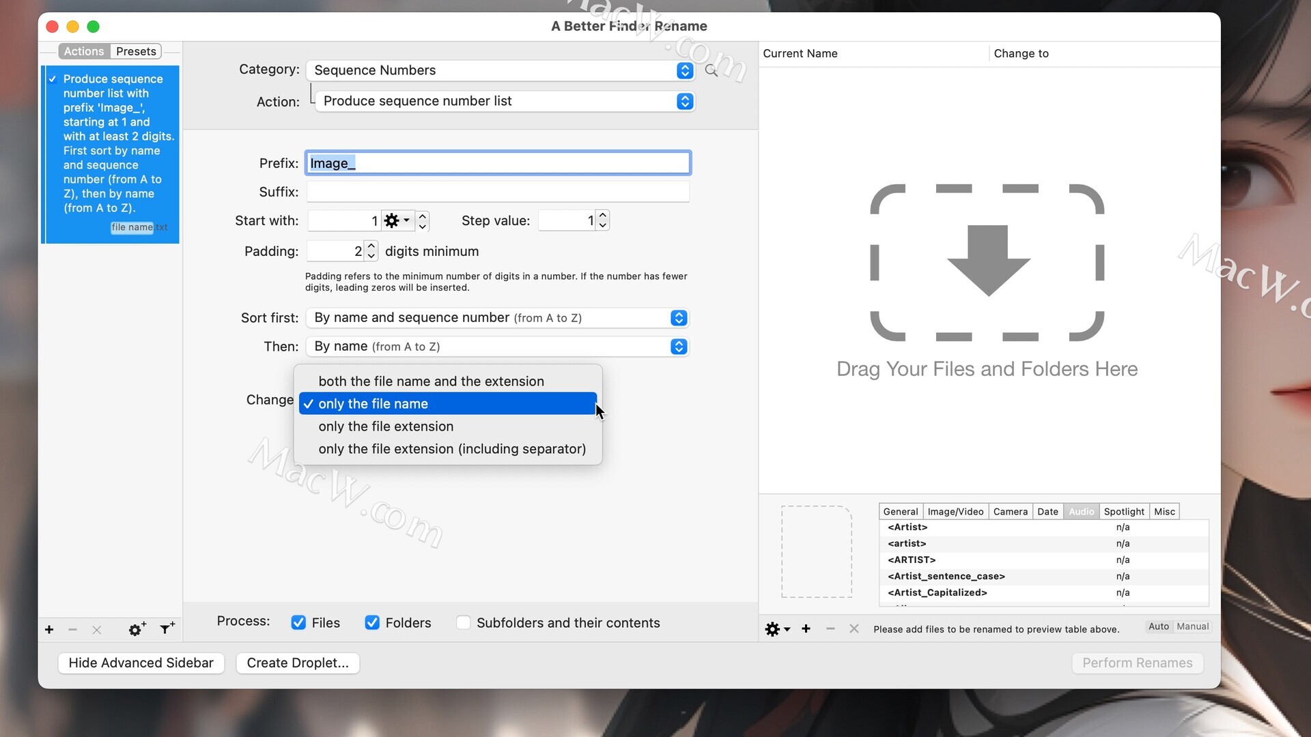The image size is (1311, 737).
Task: Click the Perform Renames button
Action: click(1138, 663)
